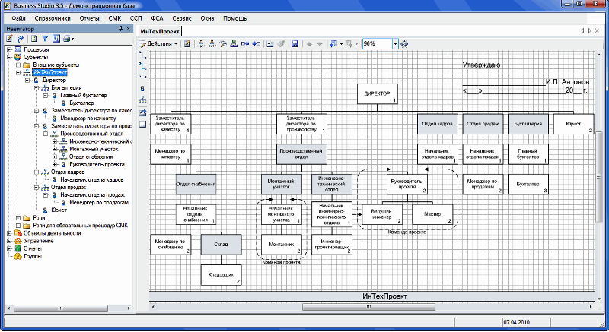Image resolution: width=609 pixels, height=332 pixels.
Task: Expand the Управление tree node
Action: pyautogui.click(x=9, y=241)
